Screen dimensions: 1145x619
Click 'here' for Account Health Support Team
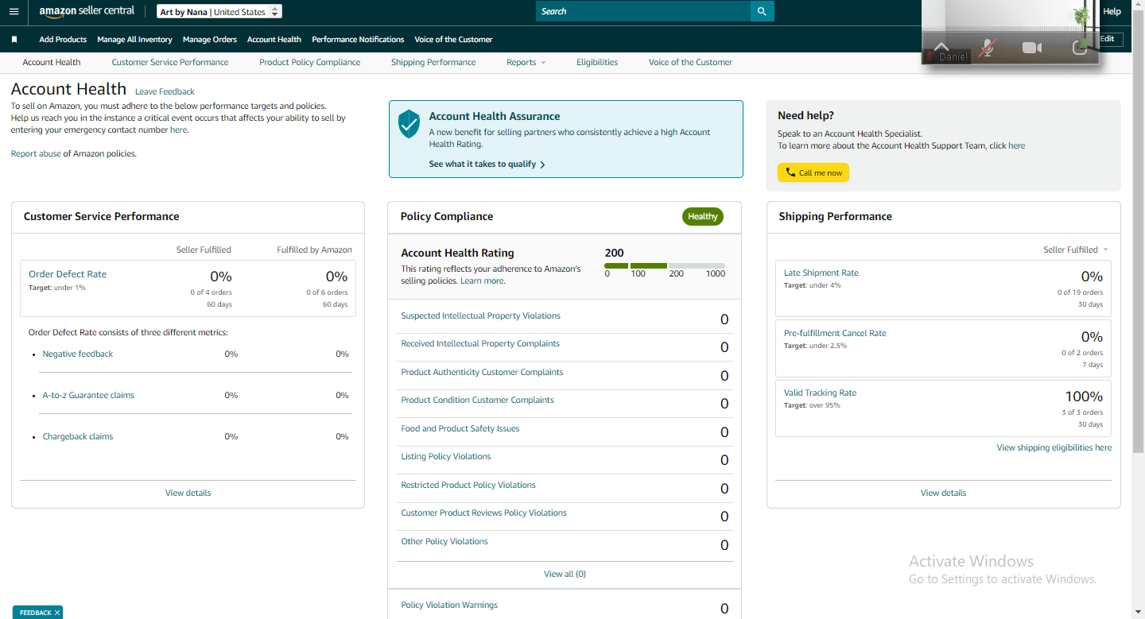coord(1016,145)
